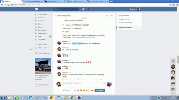Open the emoji picker smiley in input

coord(104,83)
